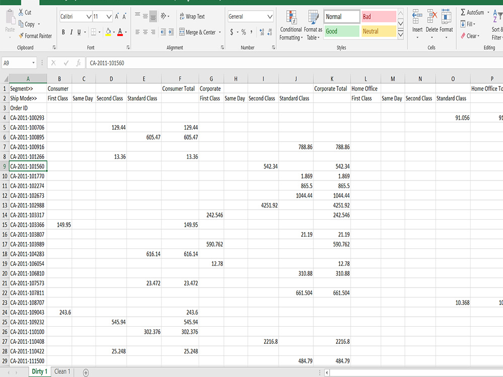Click the Copy icon
The height and width of the screenshot is (377, 503).
point(21,24)
